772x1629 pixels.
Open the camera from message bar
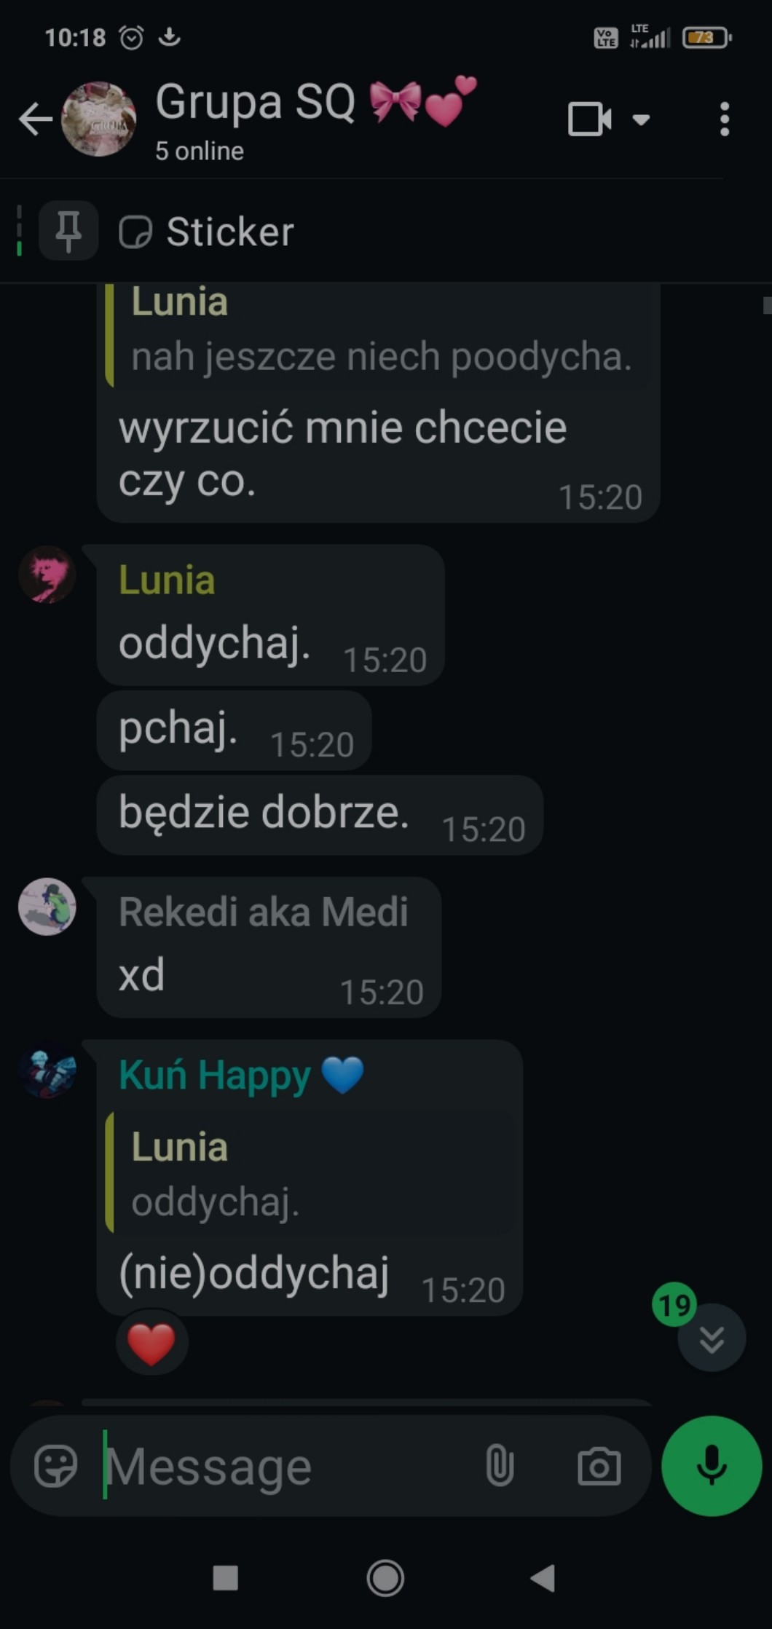(x=599, y=1466)
